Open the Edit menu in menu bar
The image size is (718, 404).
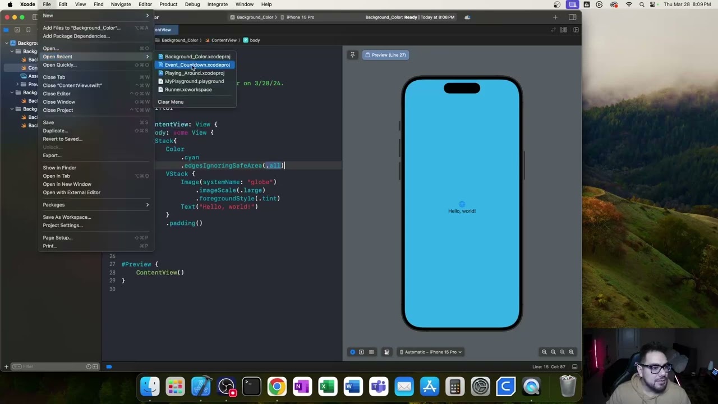coord(63,4)
